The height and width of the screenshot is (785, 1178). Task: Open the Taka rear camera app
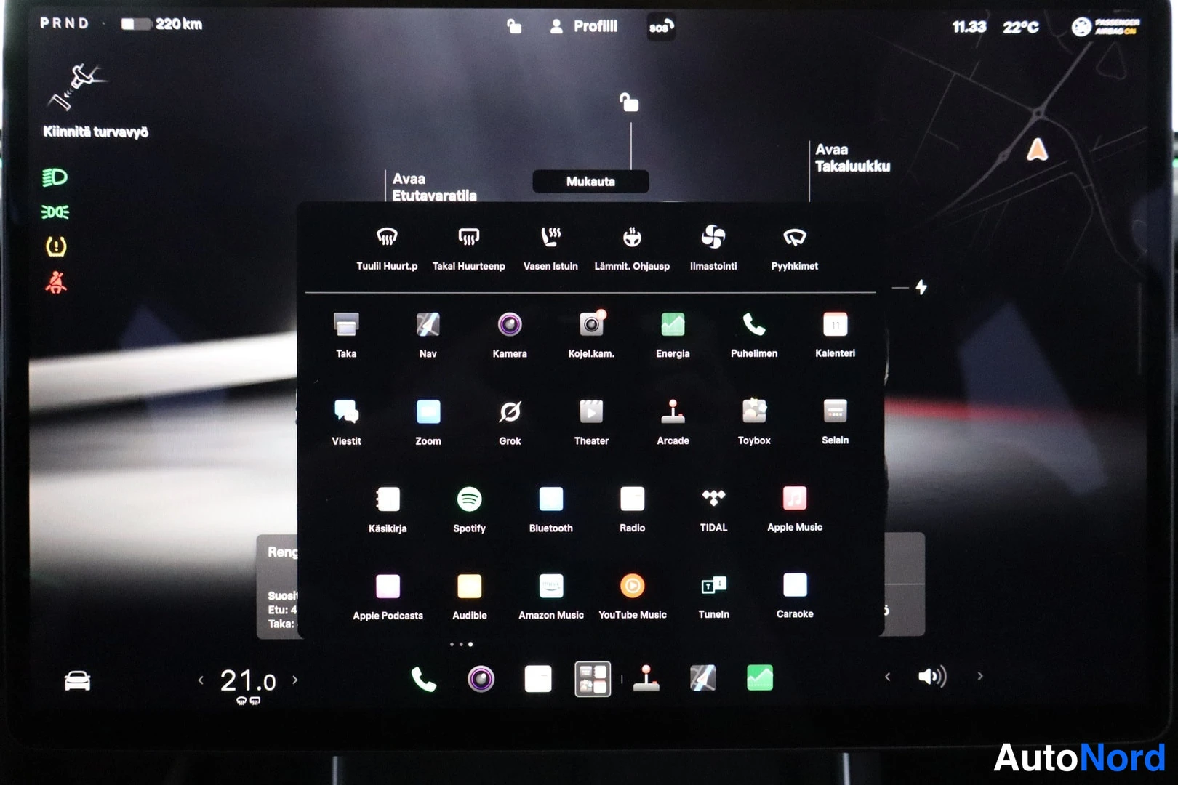346,334
